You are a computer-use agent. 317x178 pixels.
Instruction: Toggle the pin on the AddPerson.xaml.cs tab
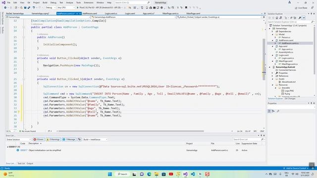(x=77, y=13)
